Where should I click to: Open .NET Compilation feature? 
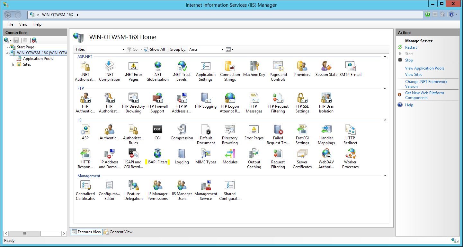(x=110, y=71)
